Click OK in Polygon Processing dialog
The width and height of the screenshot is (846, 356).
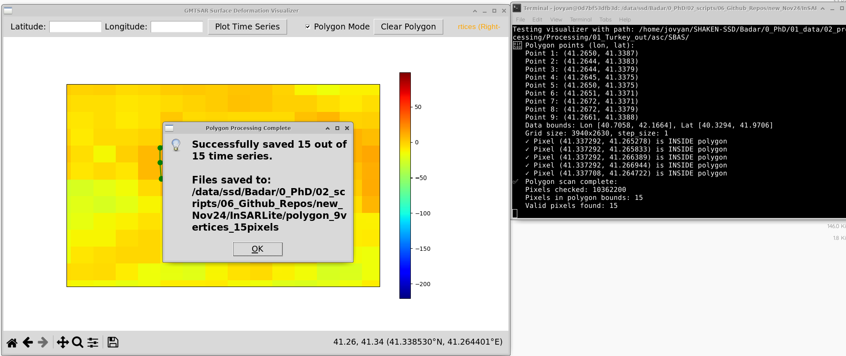click(x=258, y=249)
